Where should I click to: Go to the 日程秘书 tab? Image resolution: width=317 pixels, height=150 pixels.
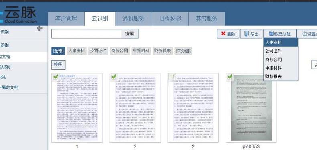[x=170, y=19]
